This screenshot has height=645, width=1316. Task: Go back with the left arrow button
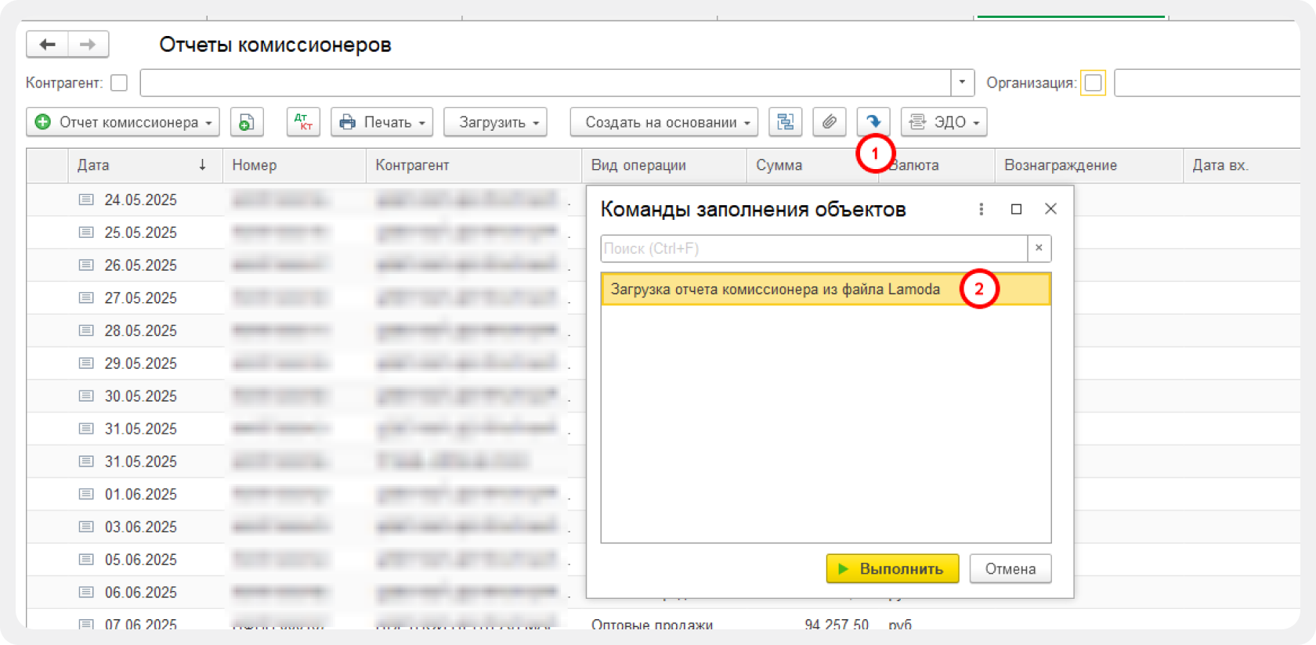47,45
